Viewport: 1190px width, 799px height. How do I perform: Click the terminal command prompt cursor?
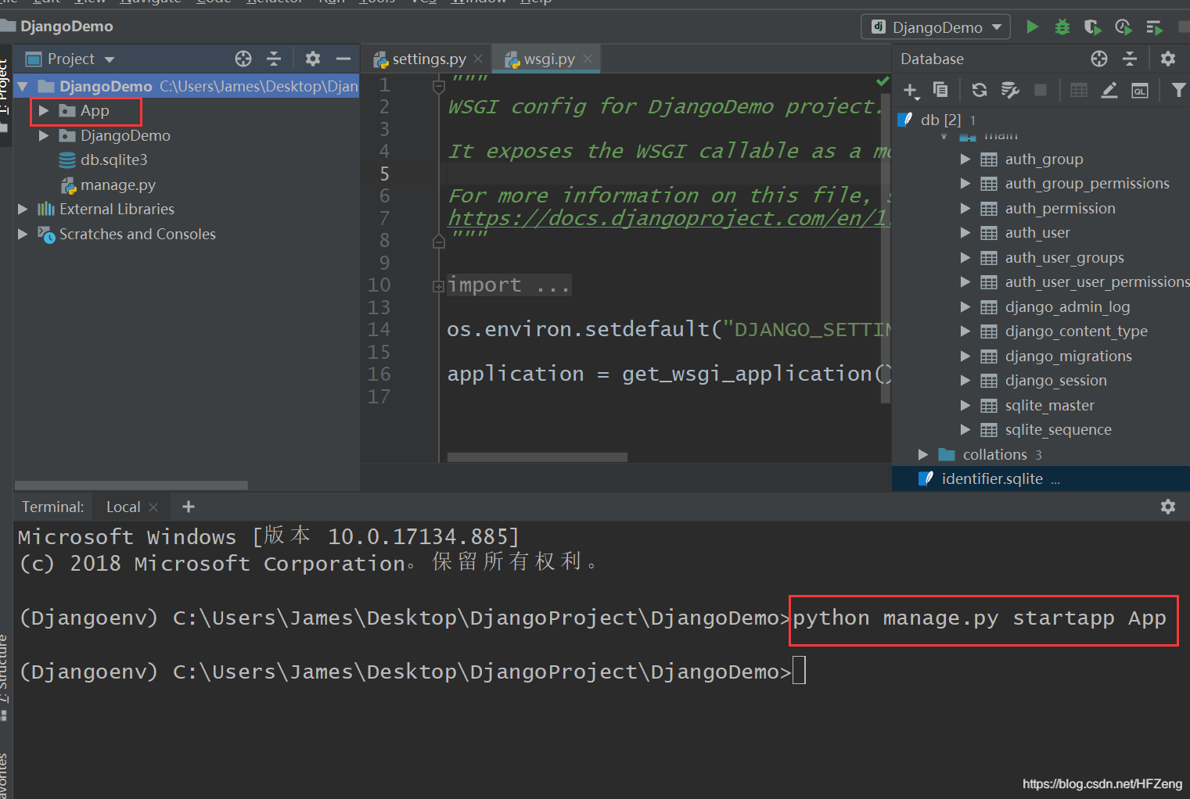(x=799, y=671)
